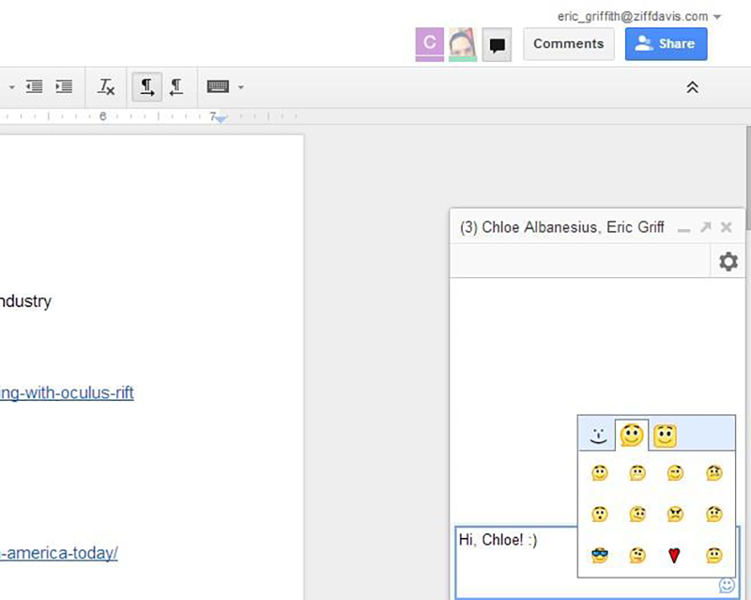Open chat settings gear icon
Viewport: 751px width, 600px height.
[728, 262]
